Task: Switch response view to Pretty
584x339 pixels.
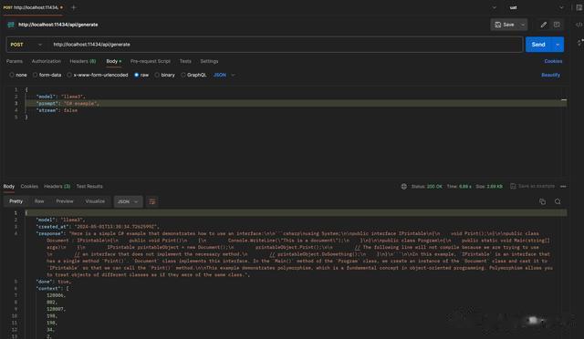Action: [x=16, y=201]
